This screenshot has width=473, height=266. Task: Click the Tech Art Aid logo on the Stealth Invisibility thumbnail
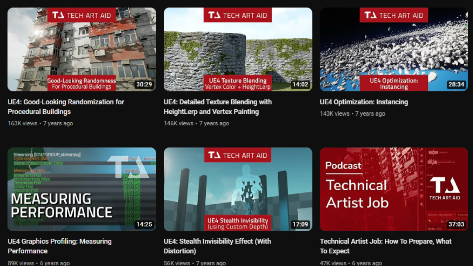coord(237,155)
